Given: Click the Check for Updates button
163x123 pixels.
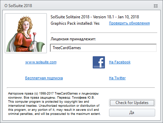Looking at the screenshot, I should [x=132, y=103].
